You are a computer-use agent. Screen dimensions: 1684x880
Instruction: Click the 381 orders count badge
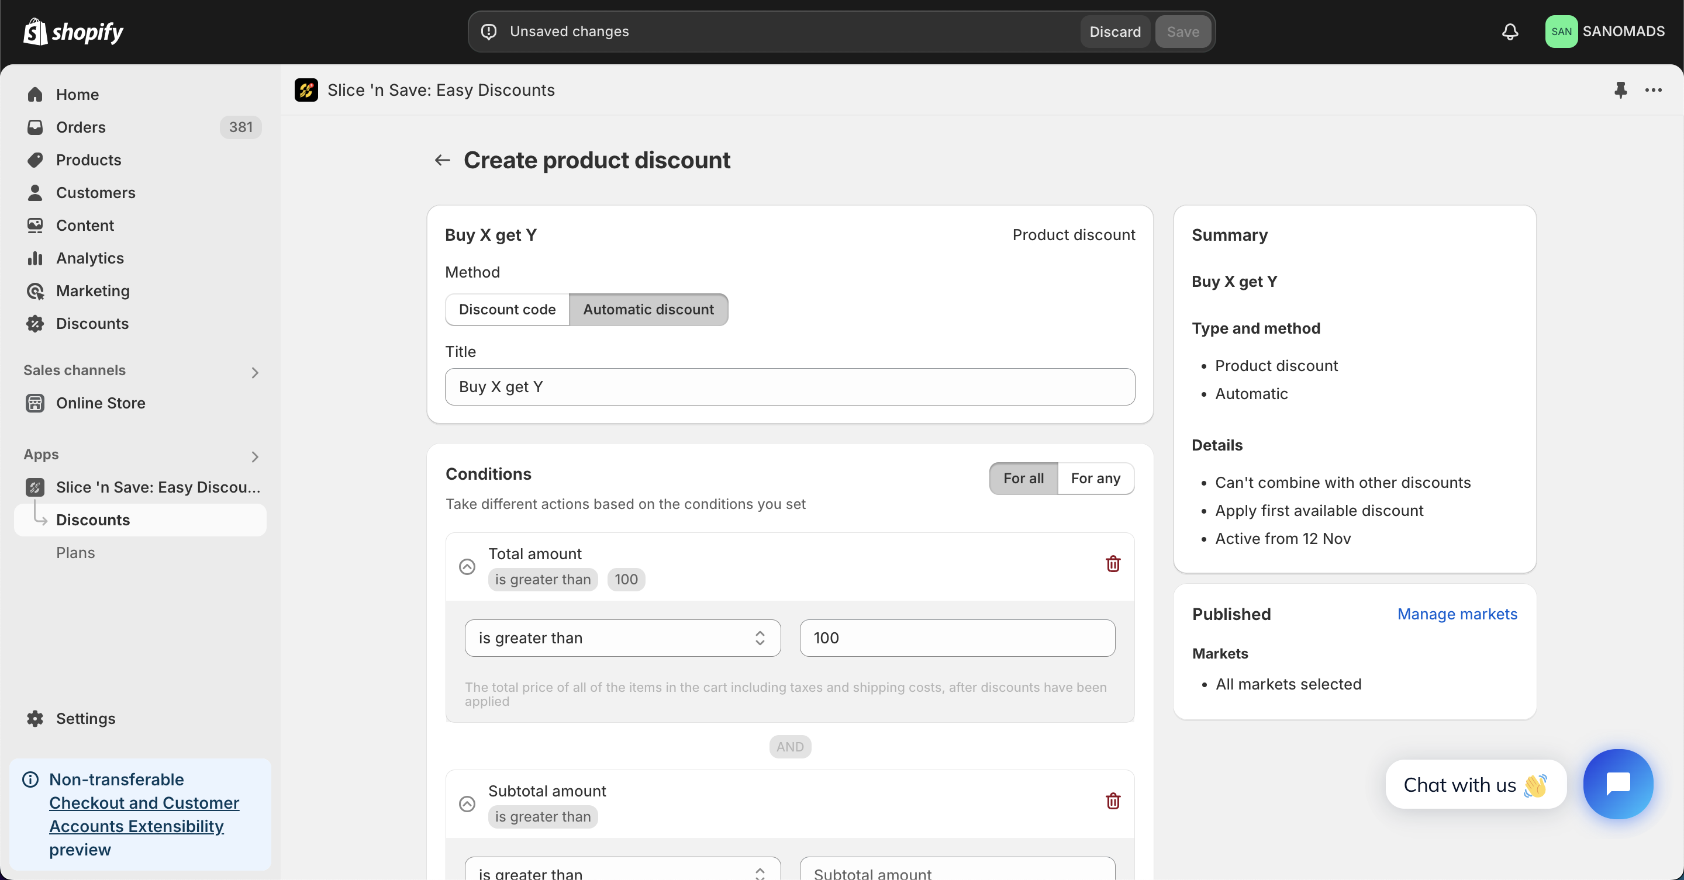pos(240,127)
